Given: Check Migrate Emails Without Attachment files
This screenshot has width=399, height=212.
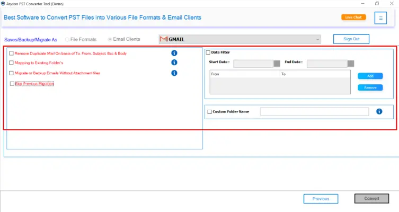Looking at the screenshot, I should coord(11,73).
